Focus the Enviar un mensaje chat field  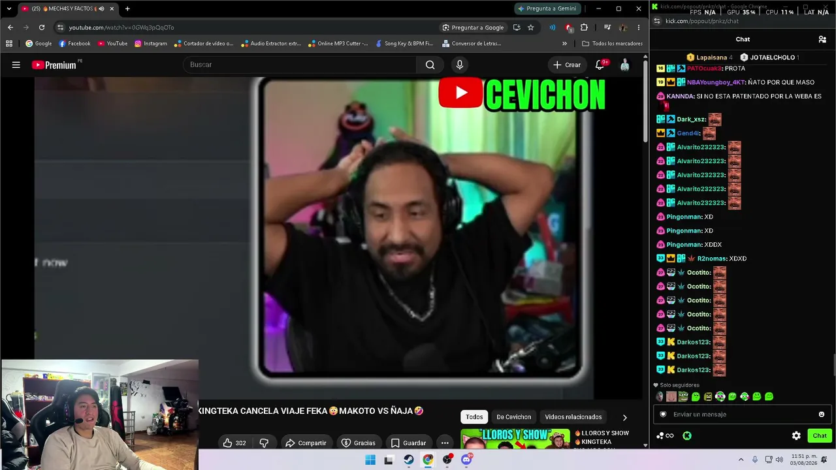click(x=742, y=415)
